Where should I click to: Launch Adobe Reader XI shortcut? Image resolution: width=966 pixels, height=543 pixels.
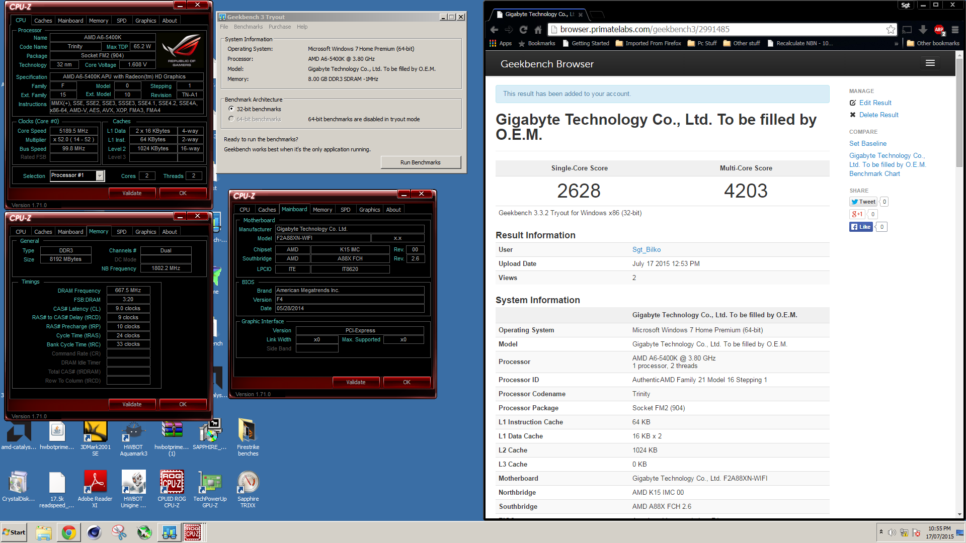coord(95,490)
